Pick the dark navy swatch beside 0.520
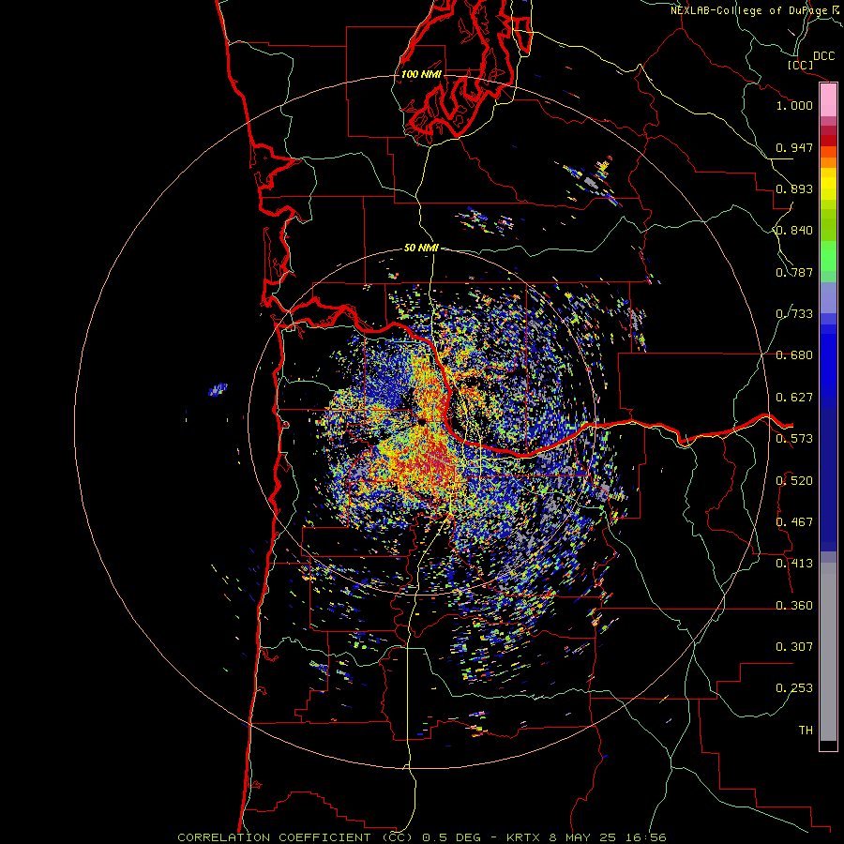The image size is (844, 844). (828, 479)
